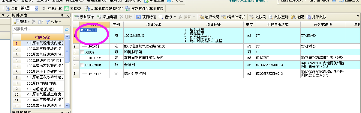
Task: Close the 构件列表 panel
Action: pyautogui.click(x=68, y=15)
